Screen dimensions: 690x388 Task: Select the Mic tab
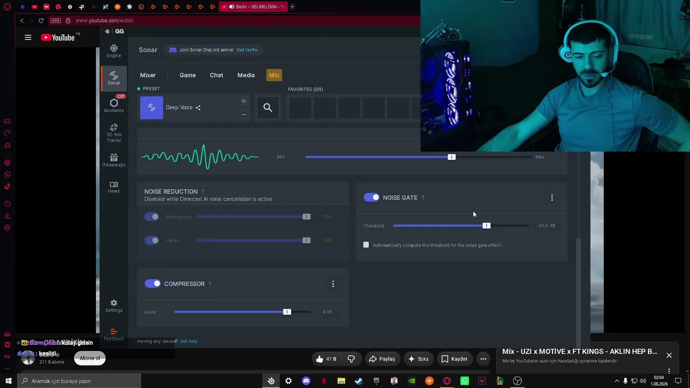[x=274, y=75]
